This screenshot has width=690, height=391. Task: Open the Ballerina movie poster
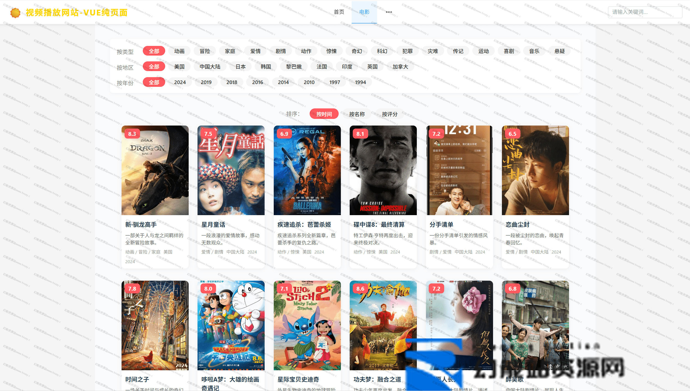point(307,170)
